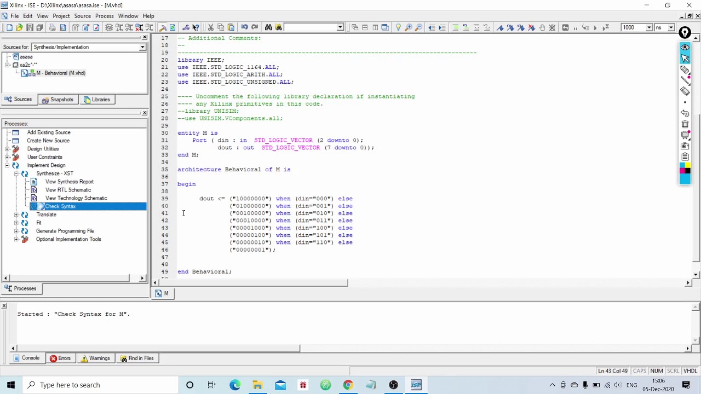Open the Source menu
This screenshot has width=701, height=394.
tap(82, 16)
